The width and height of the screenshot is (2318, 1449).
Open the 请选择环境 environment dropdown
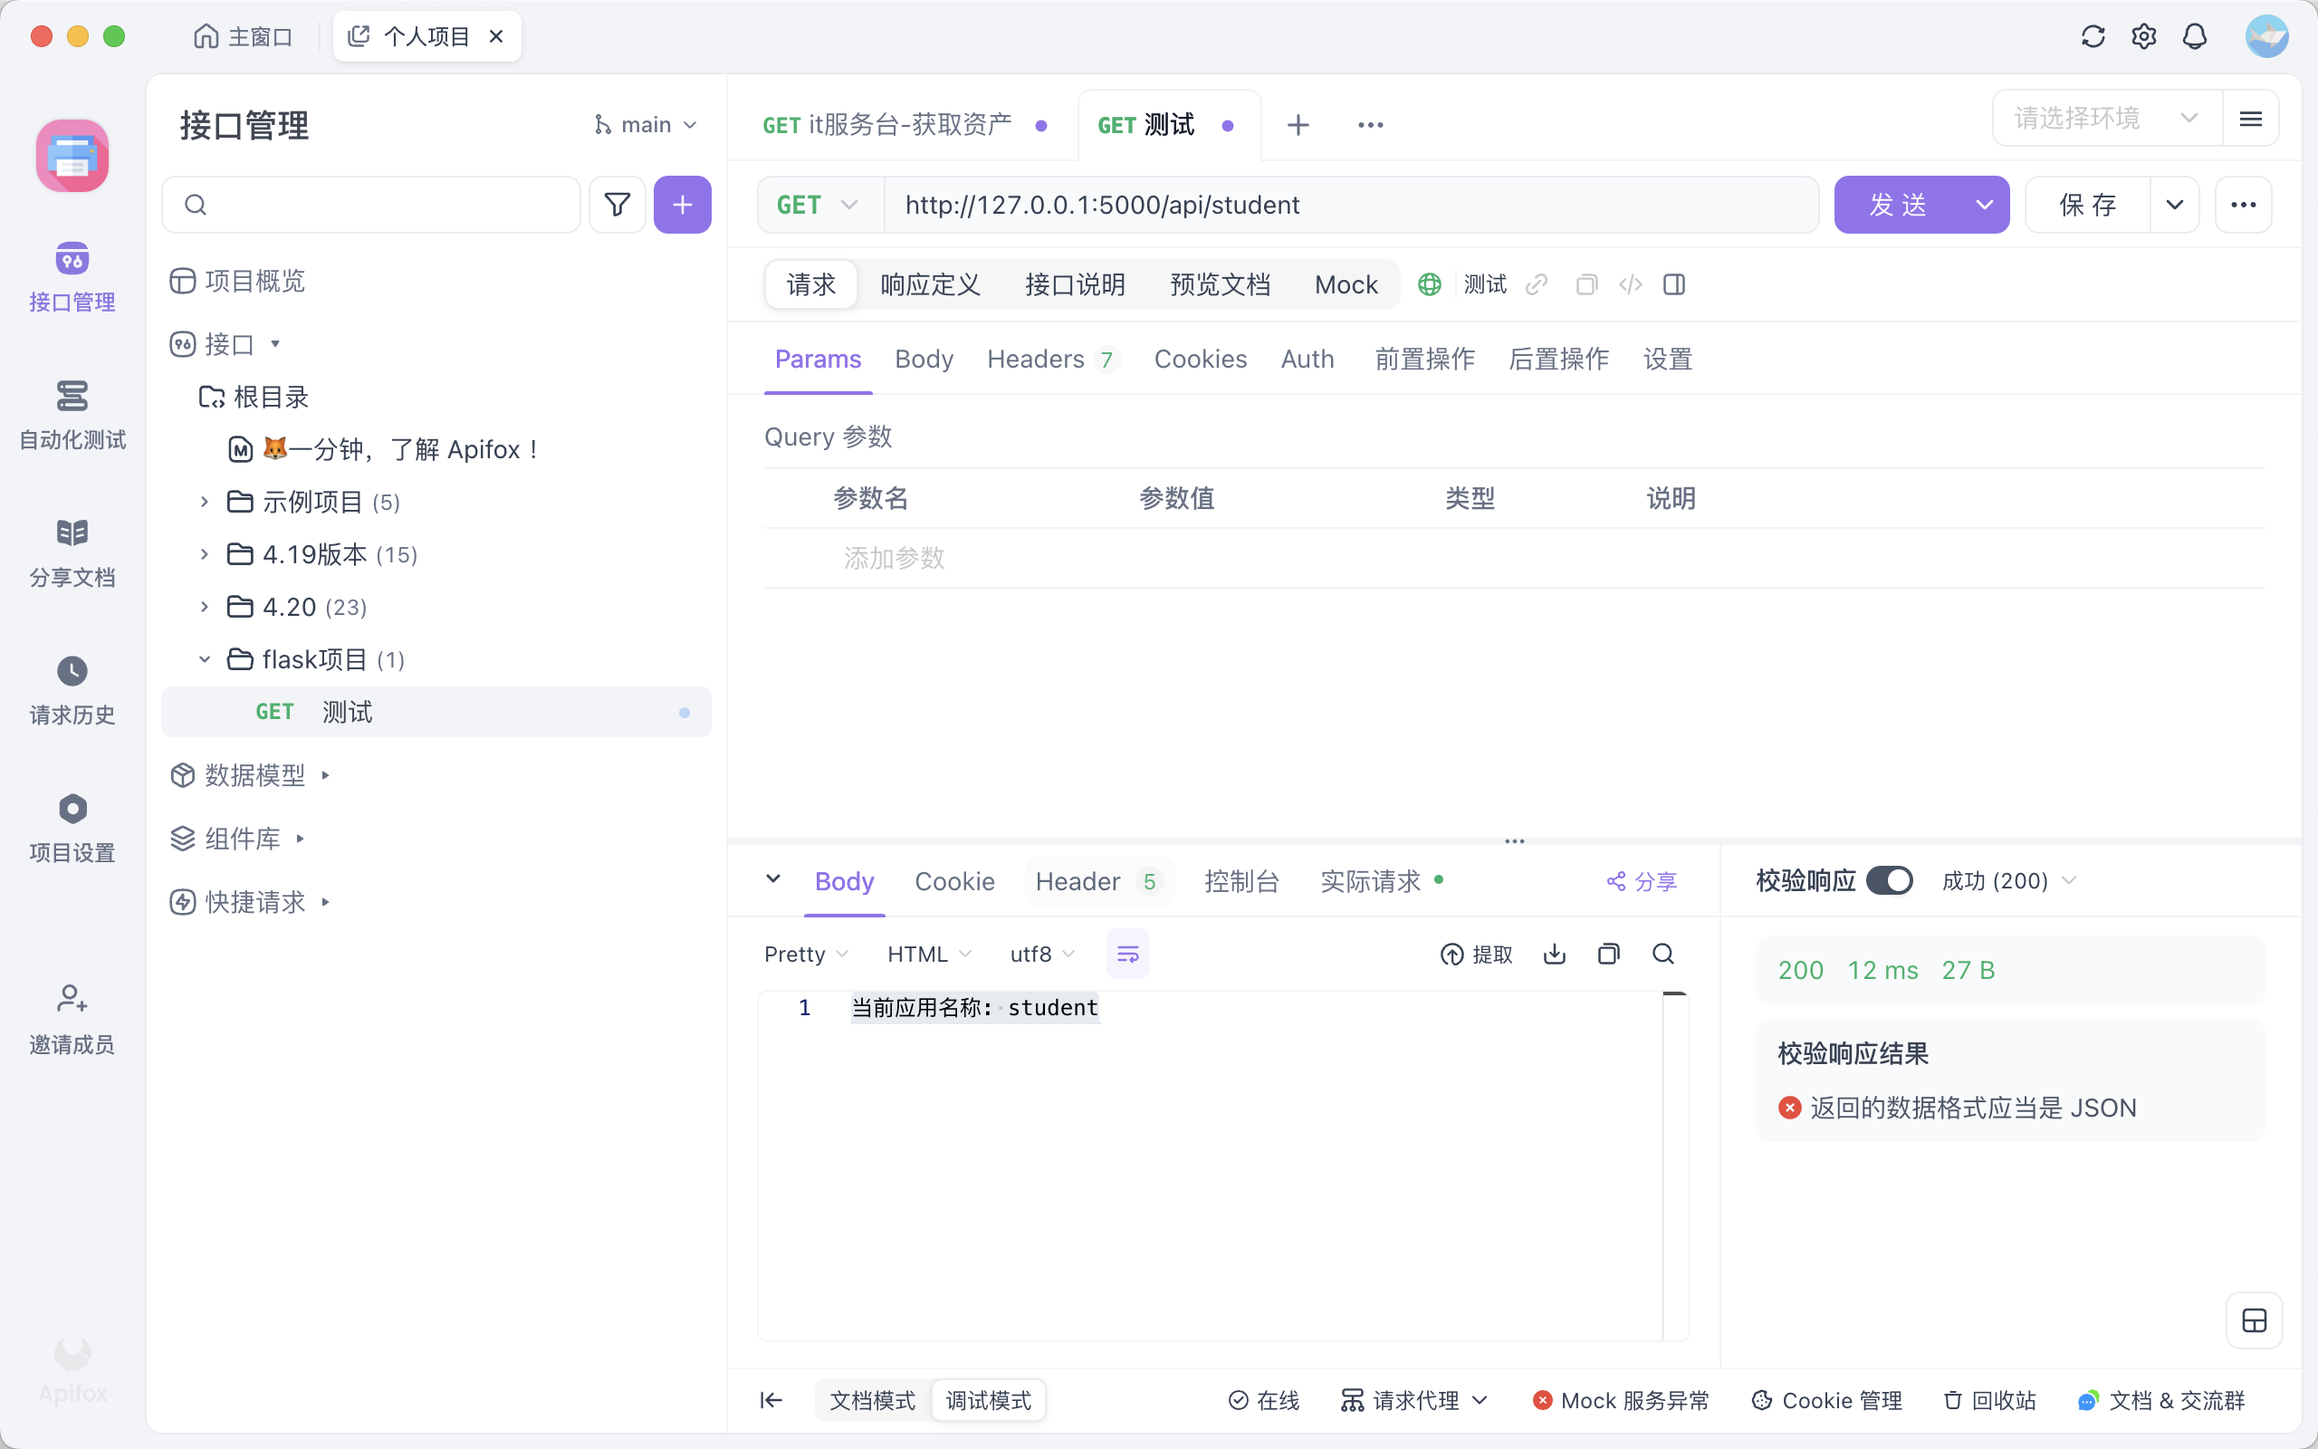2105,118
